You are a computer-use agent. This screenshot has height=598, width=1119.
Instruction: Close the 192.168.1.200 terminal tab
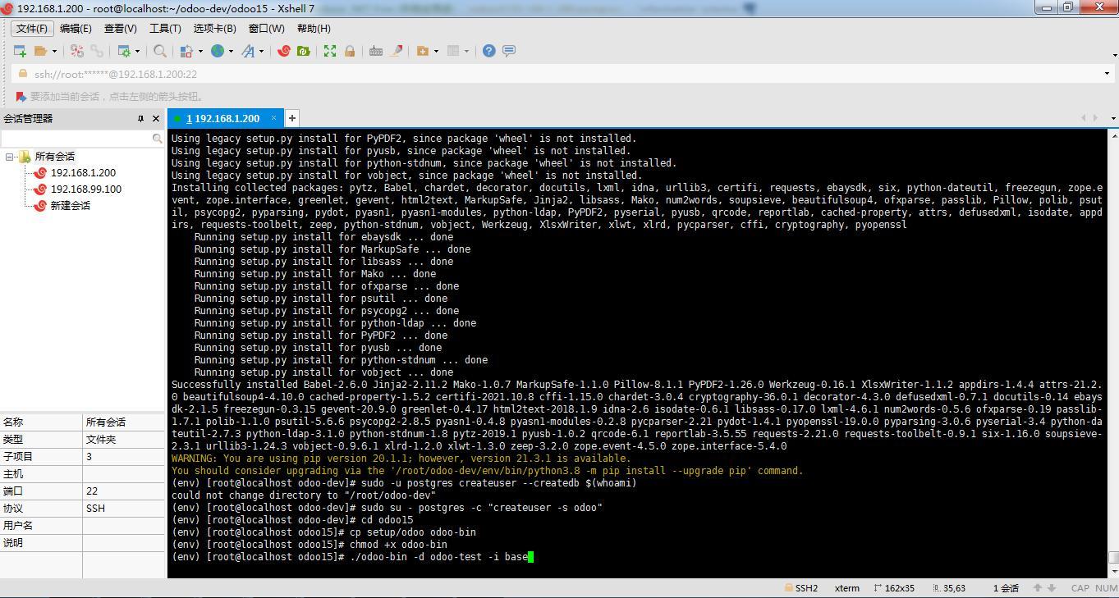point(274,118)
